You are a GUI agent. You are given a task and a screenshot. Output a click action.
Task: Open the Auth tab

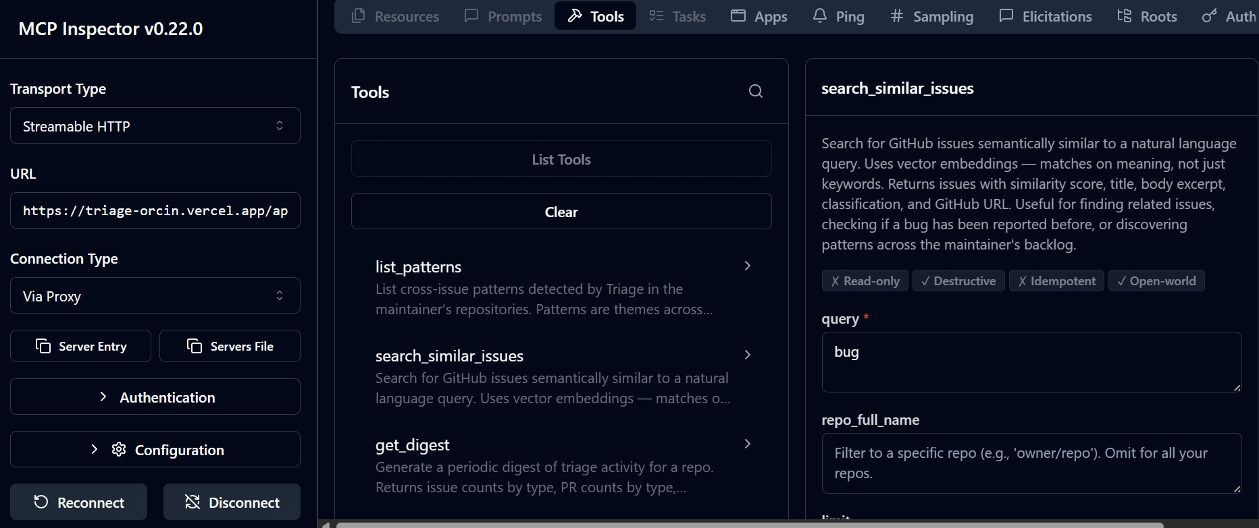tap(1229, 16)
